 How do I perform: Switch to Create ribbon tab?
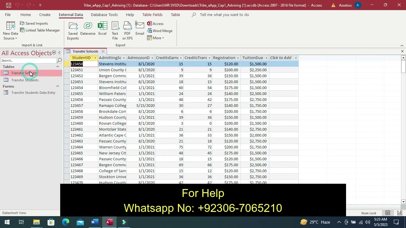point(45,15)
